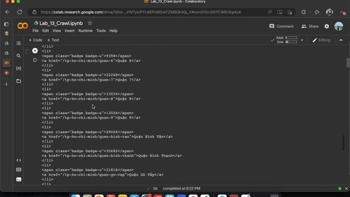The height and width of the screenshot is (197, 350).
Task: Open the Variables {x} panel
Action: [19, 68]
